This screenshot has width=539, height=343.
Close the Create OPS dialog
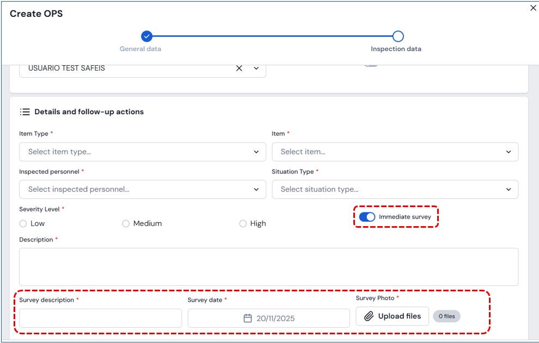pos(533,8)
